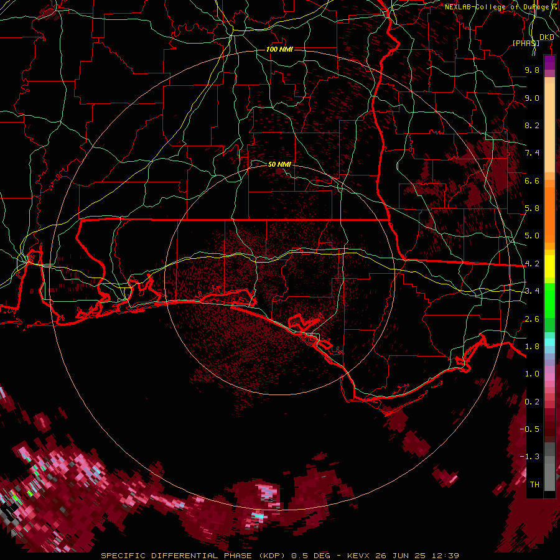Click the cyan segment of the color bar

click(549, 342)
